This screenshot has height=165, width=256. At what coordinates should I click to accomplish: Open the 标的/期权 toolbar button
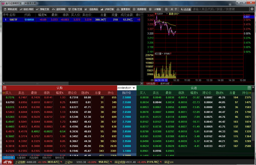point(27,9)
